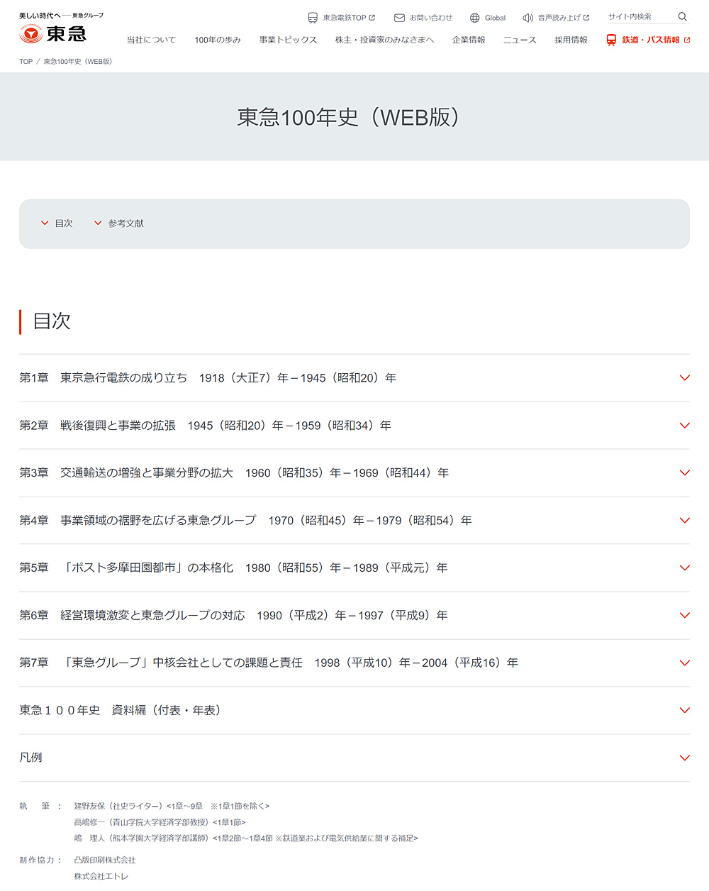Screen dimensions: 709x891
Task: Expand 資料編（付表・年表） section
Action: coord(684,710)
